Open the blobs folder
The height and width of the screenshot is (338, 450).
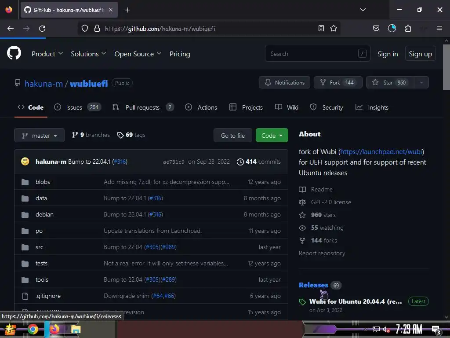click(x=43, y=182)
